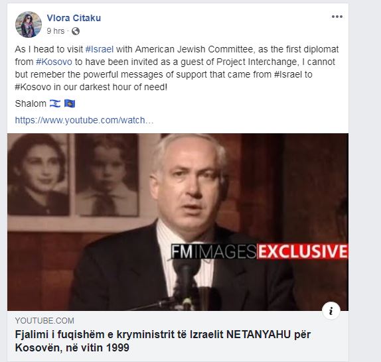
Task: Click the globe public privacy icon
Action: pyautogui.click(x=76, y=31)
